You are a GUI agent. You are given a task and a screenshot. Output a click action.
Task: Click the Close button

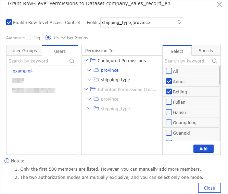pyautogui.click(x=210, y=188)
